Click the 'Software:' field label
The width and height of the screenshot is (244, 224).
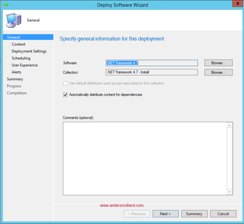pyautogui.click(x=70, y=63)
